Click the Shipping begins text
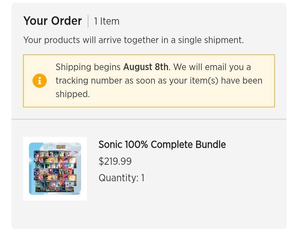The height and width of the screenshot is (229, 298). pyautogui.click(x=88, y=67)
